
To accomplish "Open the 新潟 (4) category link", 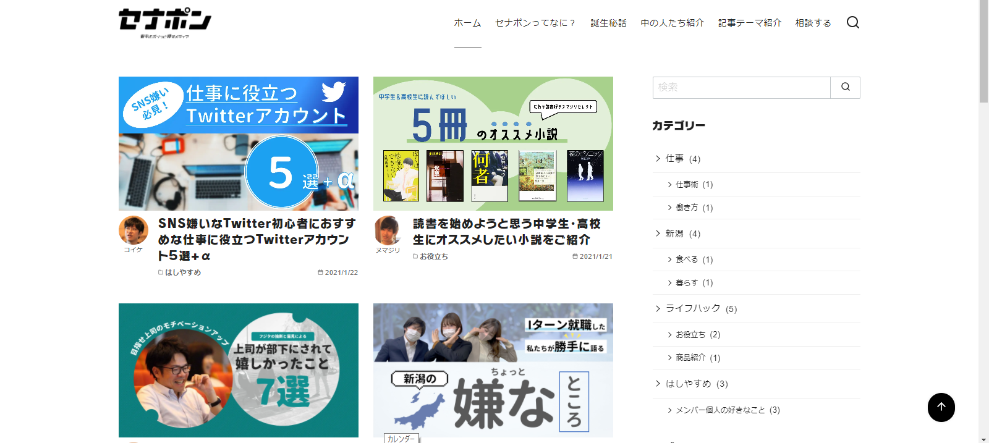I will pos(683,234).
